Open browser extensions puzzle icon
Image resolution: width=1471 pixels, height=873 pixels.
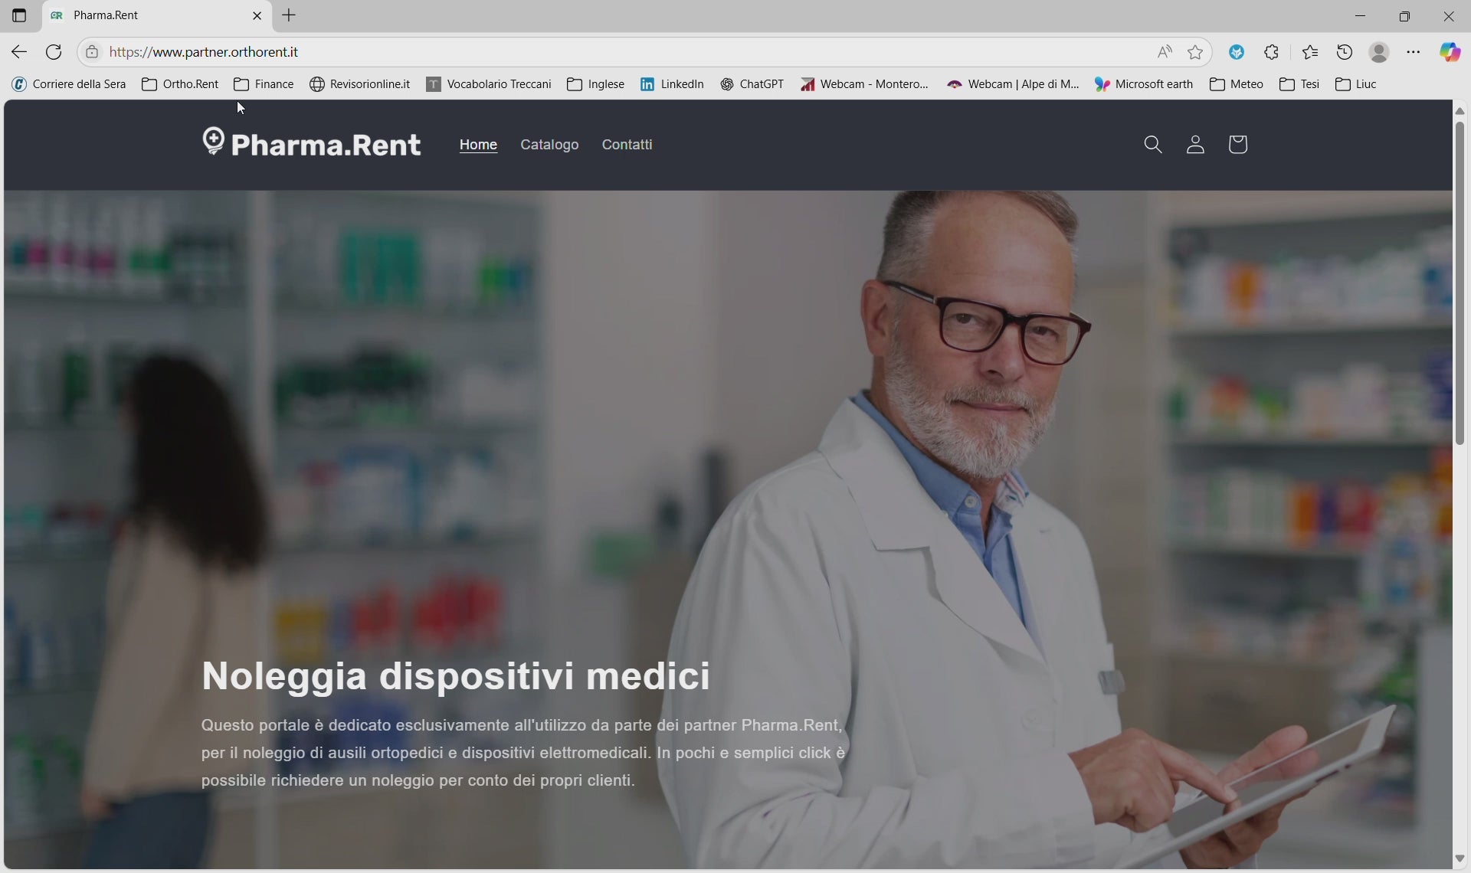click(1272, 52)
